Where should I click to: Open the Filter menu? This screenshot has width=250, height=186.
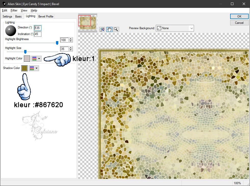(x=14, y=10)
